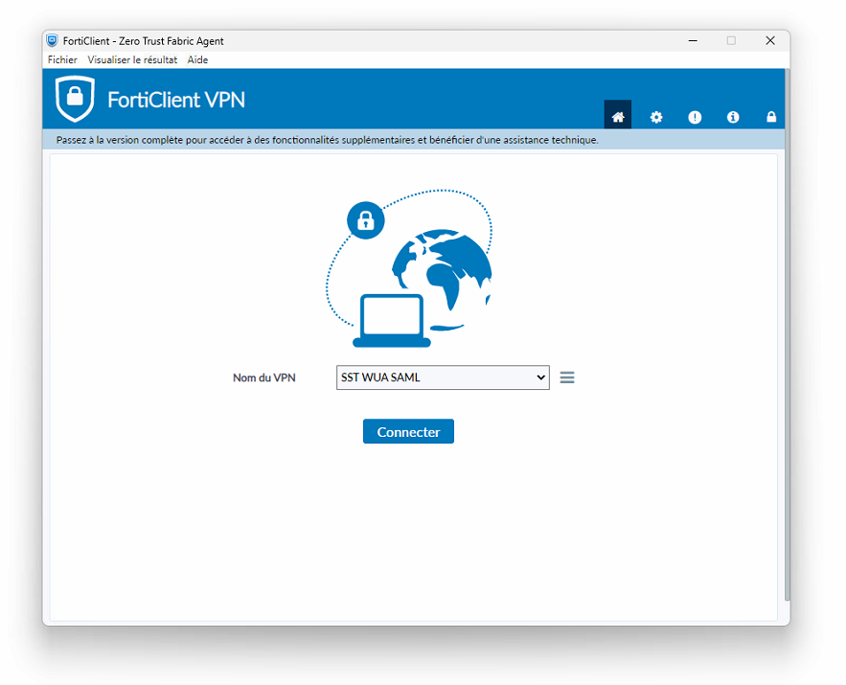Open the Aide menu
Image resolution: width=846 pixels, height=685 pixels.
pyautogui.click(x=196, y=59)
